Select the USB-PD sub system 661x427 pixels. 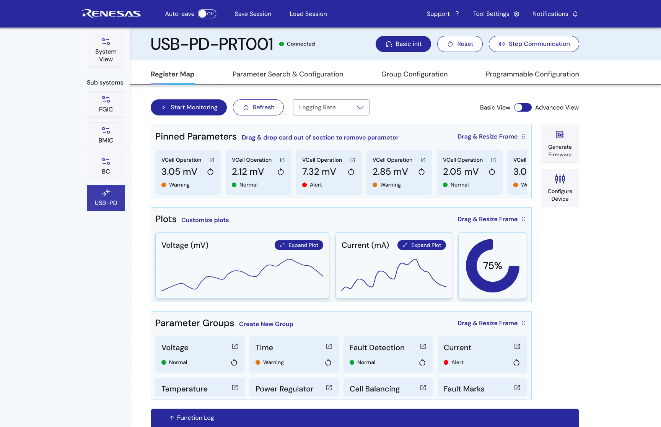click(x=106, y=198)
